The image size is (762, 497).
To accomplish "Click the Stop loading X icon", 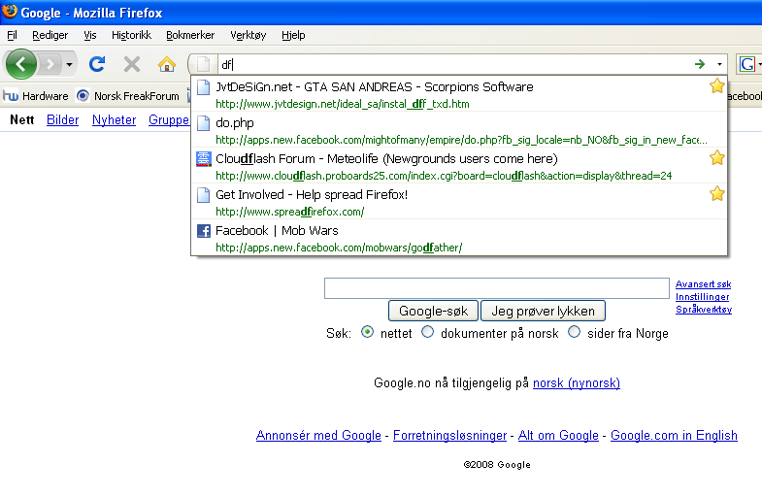I will coord(132,64).
